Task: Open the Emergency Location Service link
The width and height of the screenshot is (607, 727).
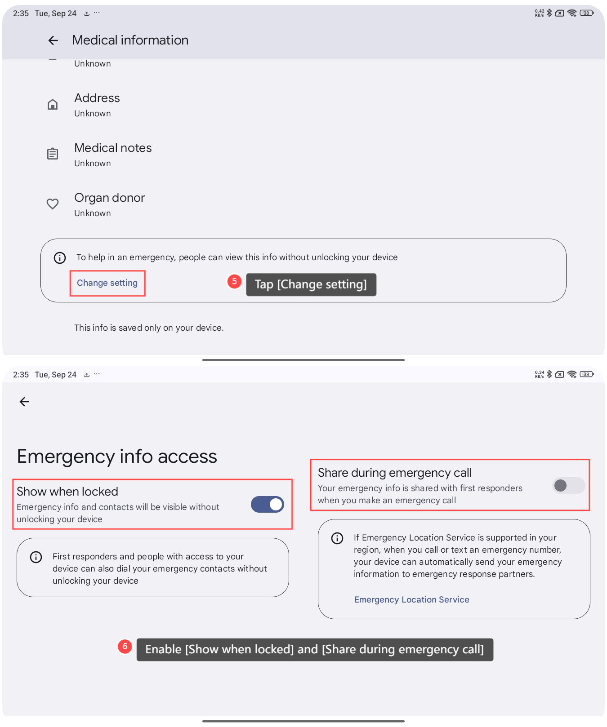Action: [x=411, y=600]
